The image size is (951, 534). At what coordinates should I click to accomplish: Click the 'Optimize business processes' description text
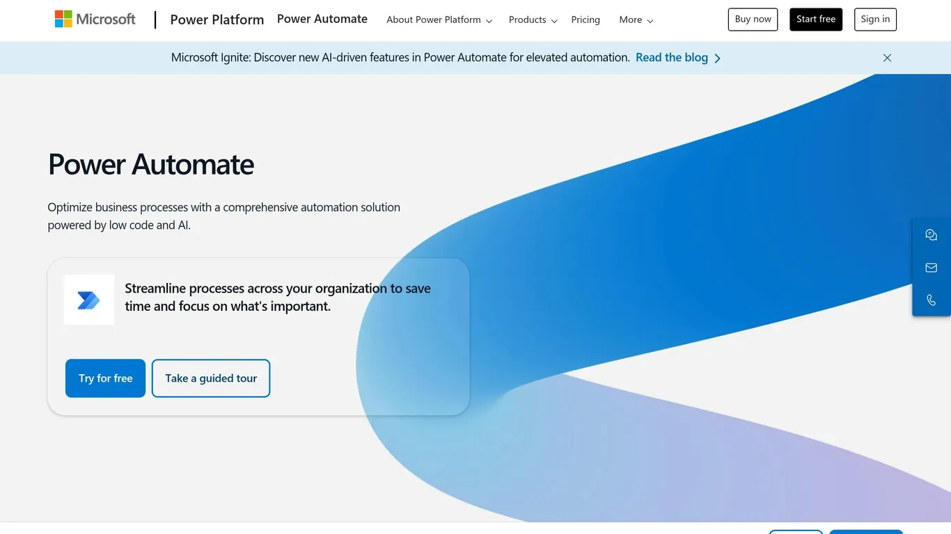(224, 216)
